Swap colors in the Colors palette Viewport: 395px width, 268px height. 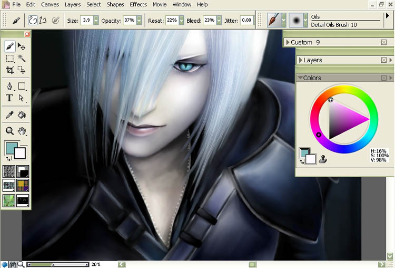[302, 162]
